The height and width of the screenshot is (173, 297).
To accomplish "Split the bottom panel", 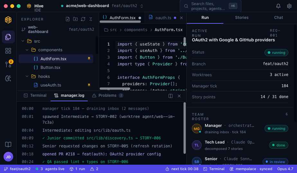I will (x=170, y=96).
